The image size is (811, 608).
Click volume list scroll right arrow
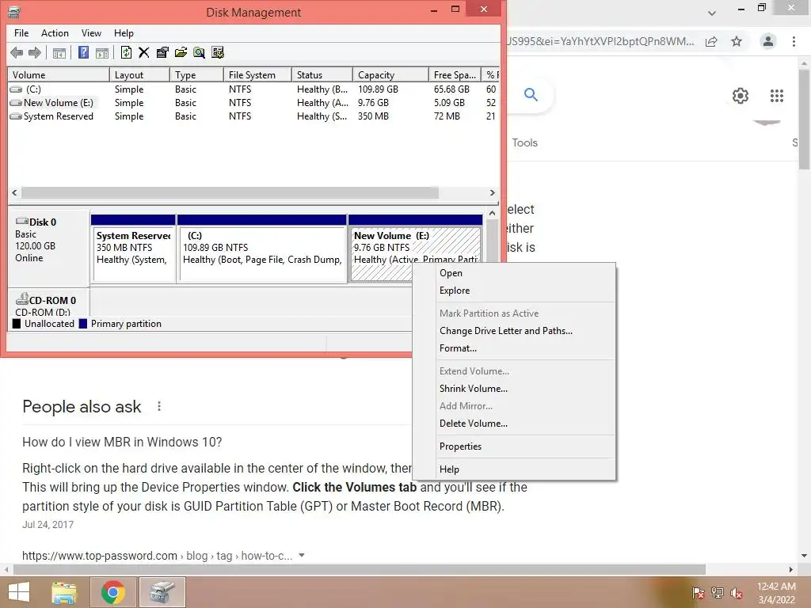coord(493,193)
